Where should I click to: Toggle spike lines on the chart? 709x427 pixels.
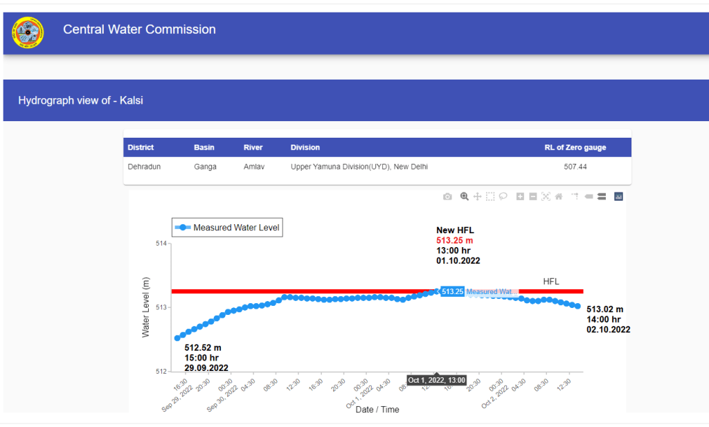coord(575,197)
